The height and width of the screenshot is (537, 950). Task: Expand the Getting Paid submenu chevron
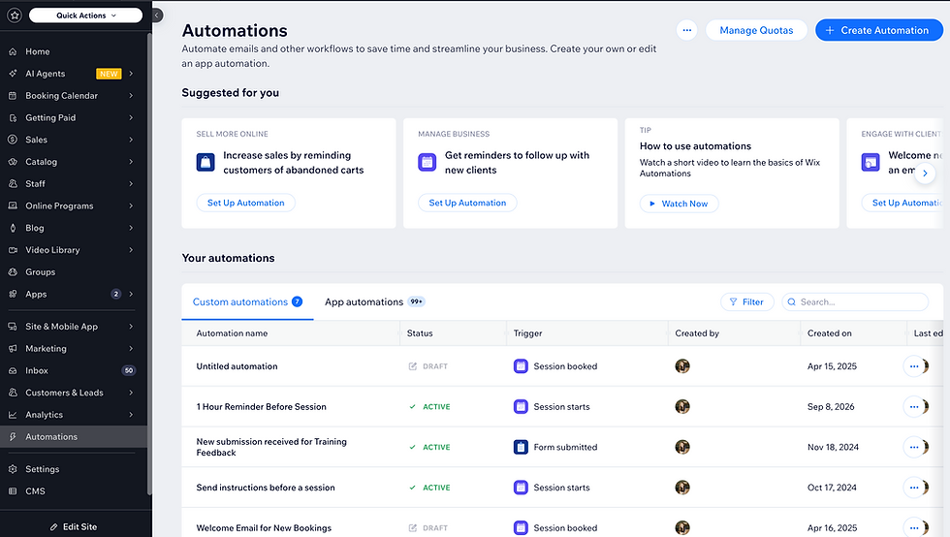click(131, 117)
